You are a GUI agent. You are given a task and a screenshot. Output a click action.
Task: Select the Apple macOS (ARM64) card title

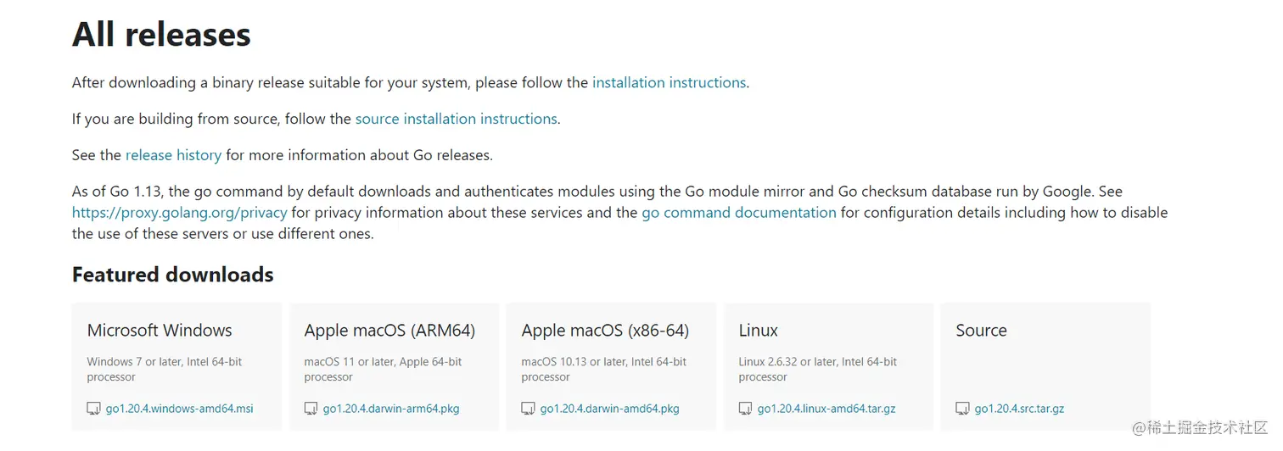click(x=389, y=331)
